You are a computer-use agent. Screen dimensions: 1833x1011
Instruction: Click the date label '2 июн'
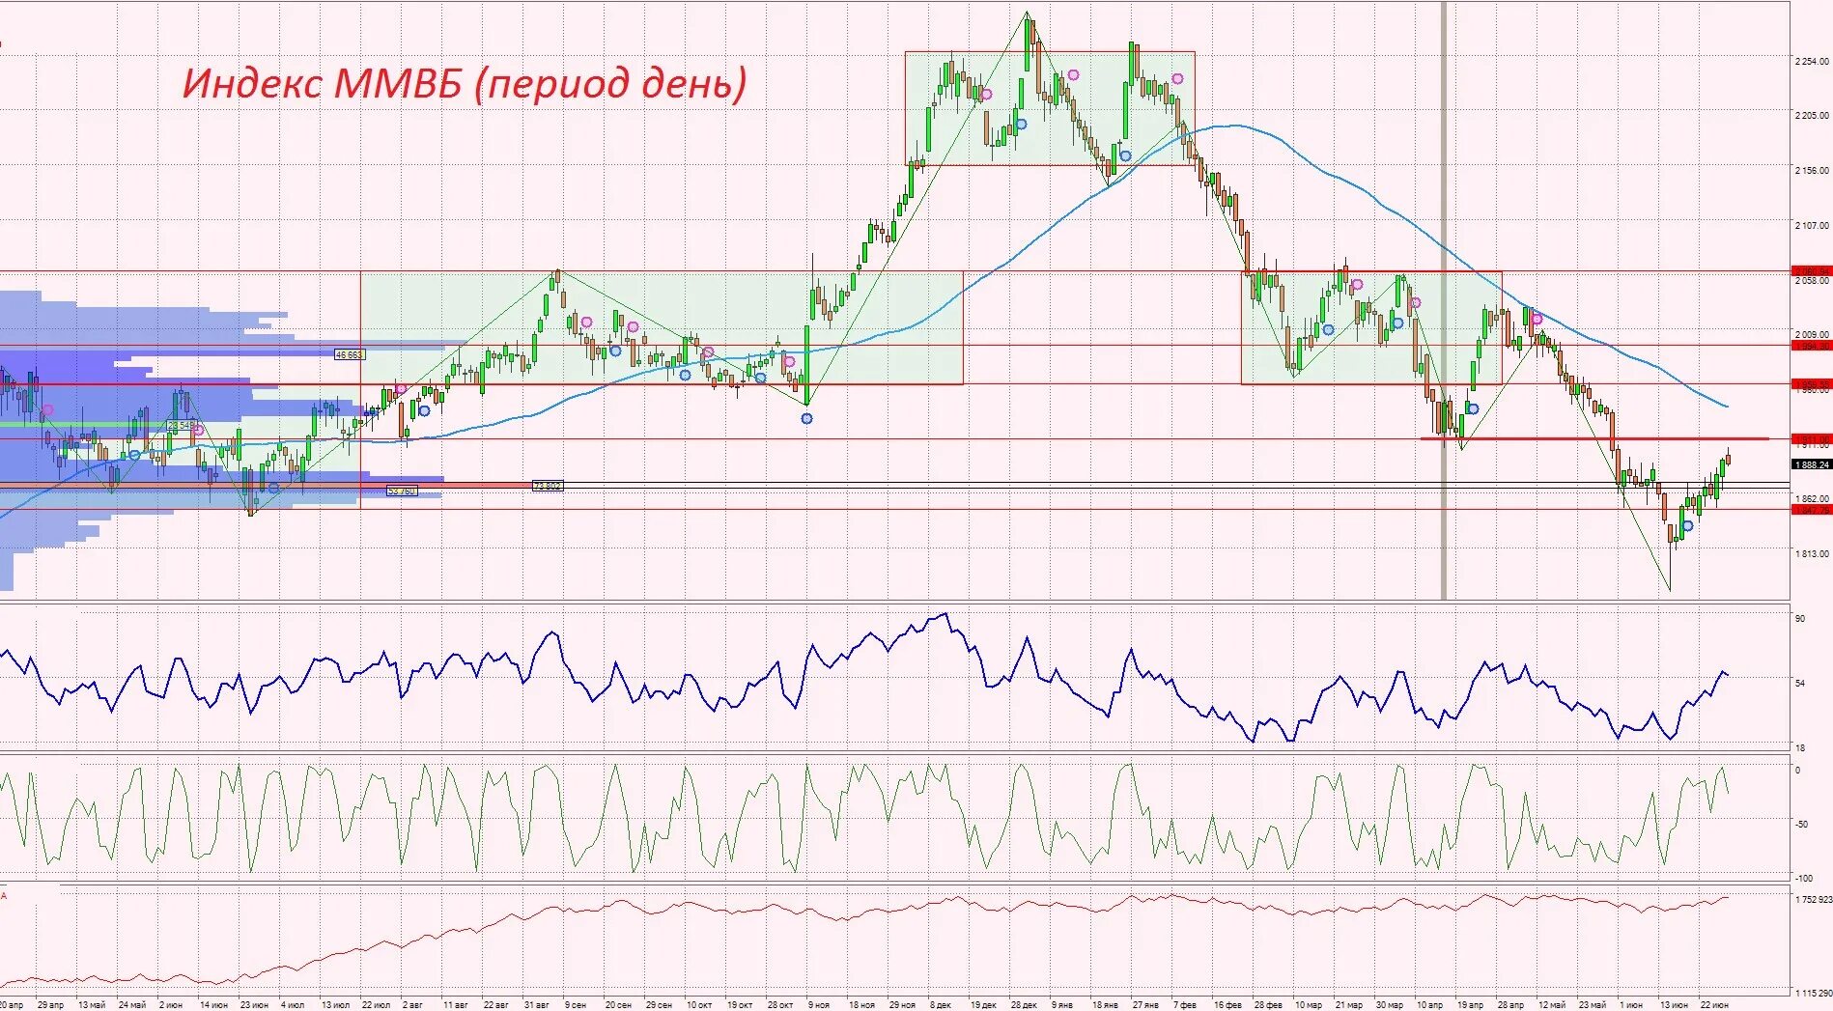(171, 1005)
